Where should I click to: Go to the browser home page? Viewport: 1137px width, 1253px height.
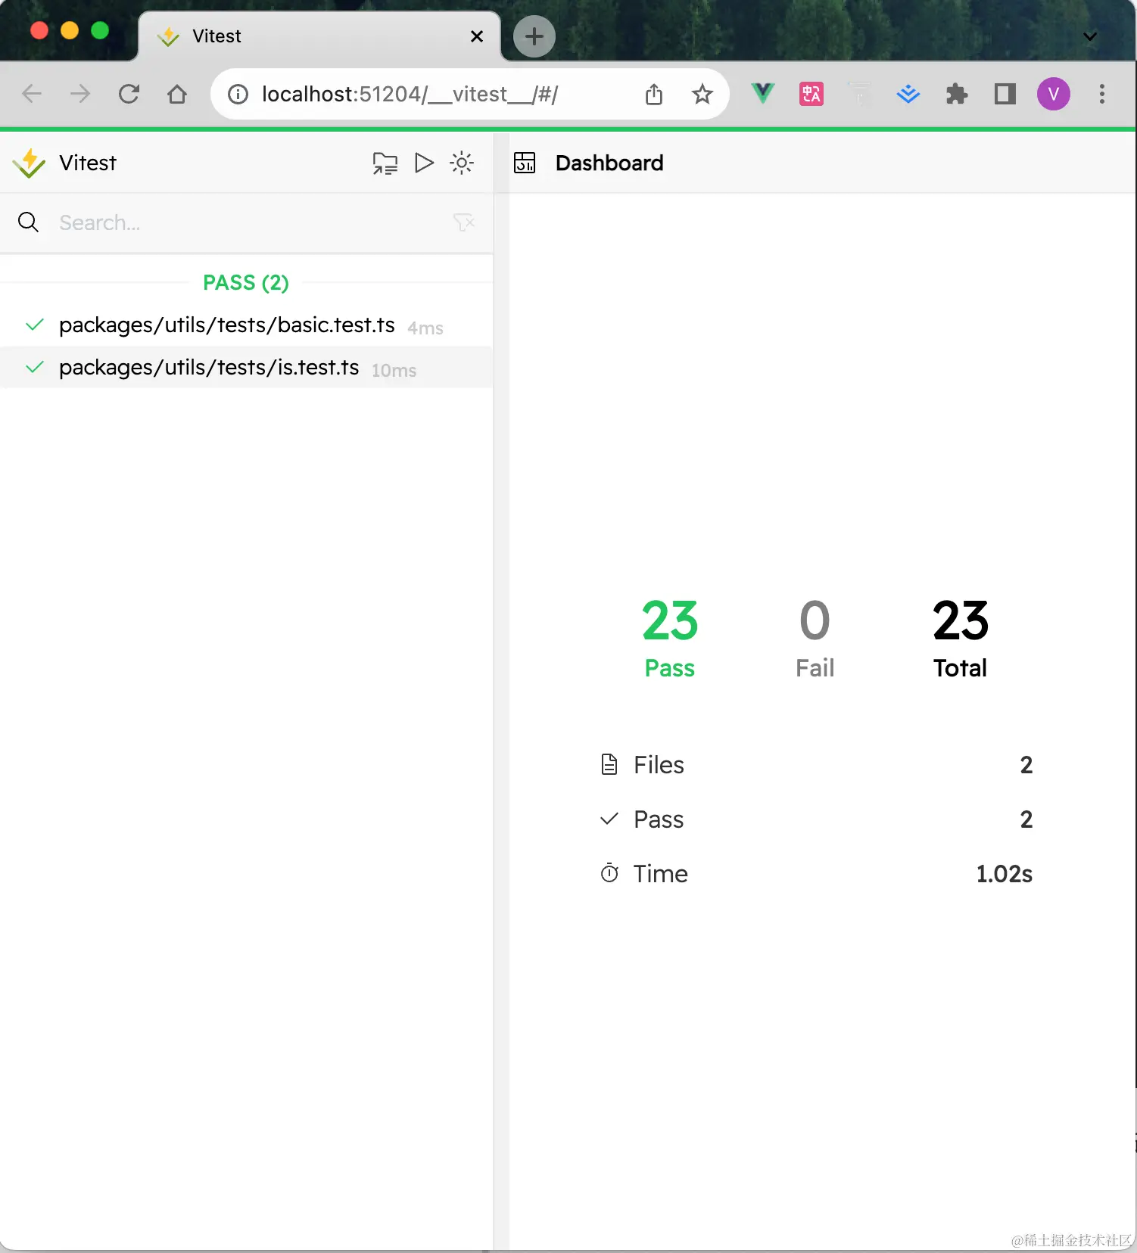click(x=177, y=94)
